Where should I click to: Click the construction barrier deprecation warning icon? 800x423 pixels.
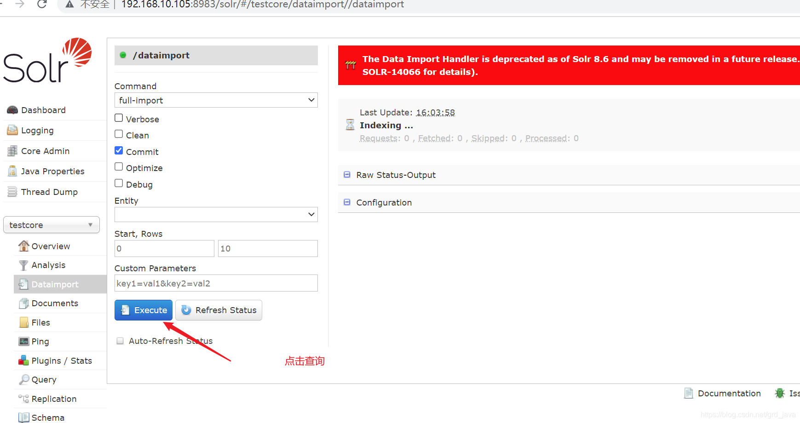tap(351, 65)
